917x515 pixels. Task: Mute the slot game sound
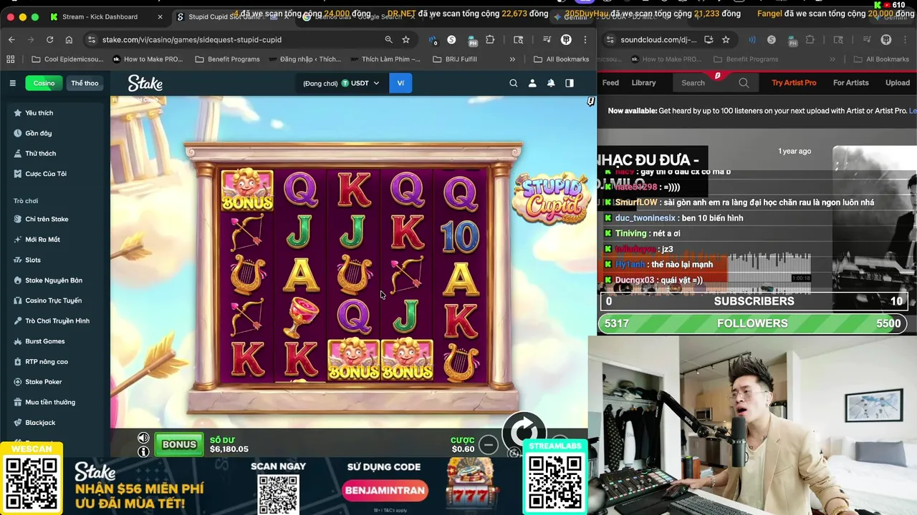143,438
